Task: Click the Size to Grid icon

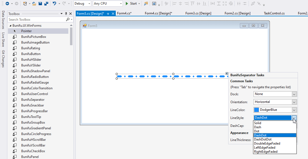Action: pyautogui.click(x=231, y=4)
